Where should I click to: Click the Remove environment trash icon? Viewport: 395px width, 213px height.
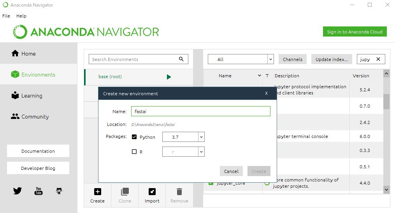[x=179, y=192]
